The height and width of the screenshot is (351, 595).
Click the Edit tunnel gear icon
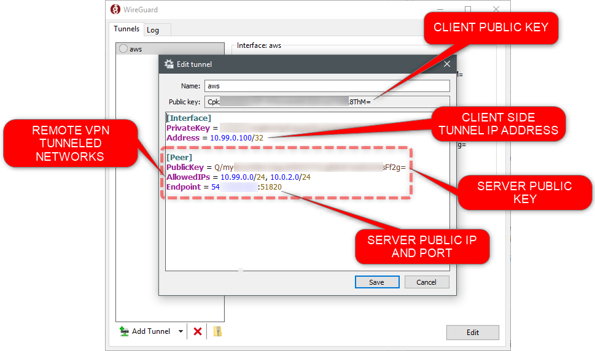click(169, 64)
